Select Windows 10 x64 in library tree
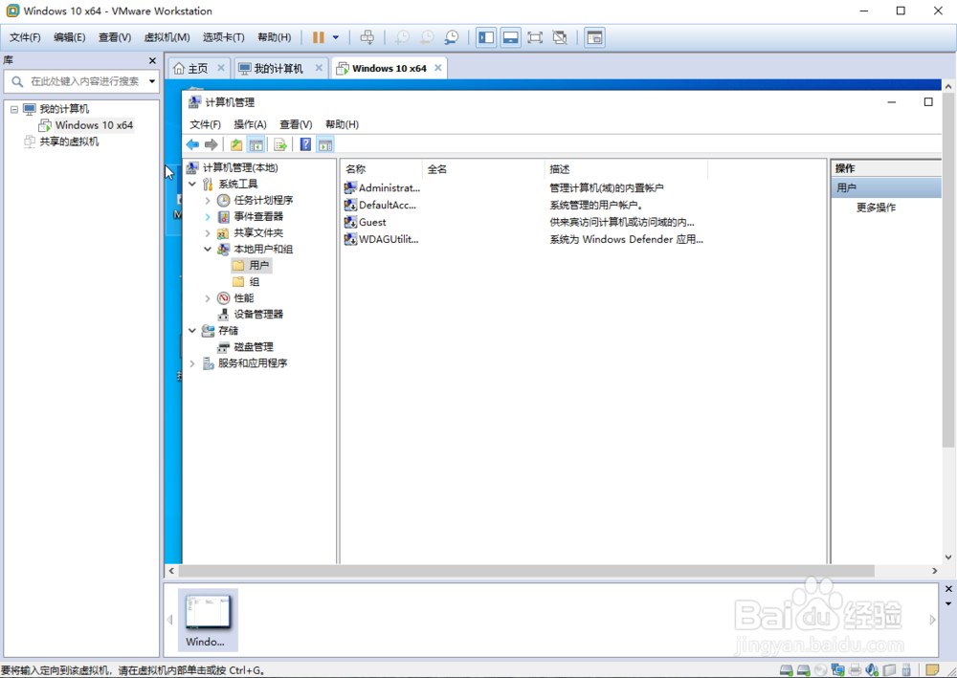The height and width of the screenshot is (678, 957). click(94, 125)
